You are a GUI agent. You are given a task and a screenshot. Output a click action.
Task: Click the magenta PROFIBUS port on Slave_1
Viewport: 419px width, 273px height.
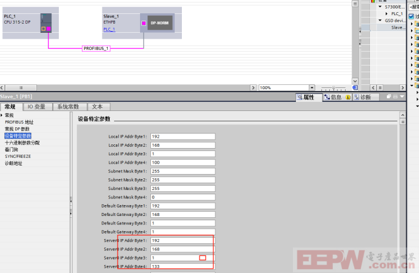(x=144, y=23)
